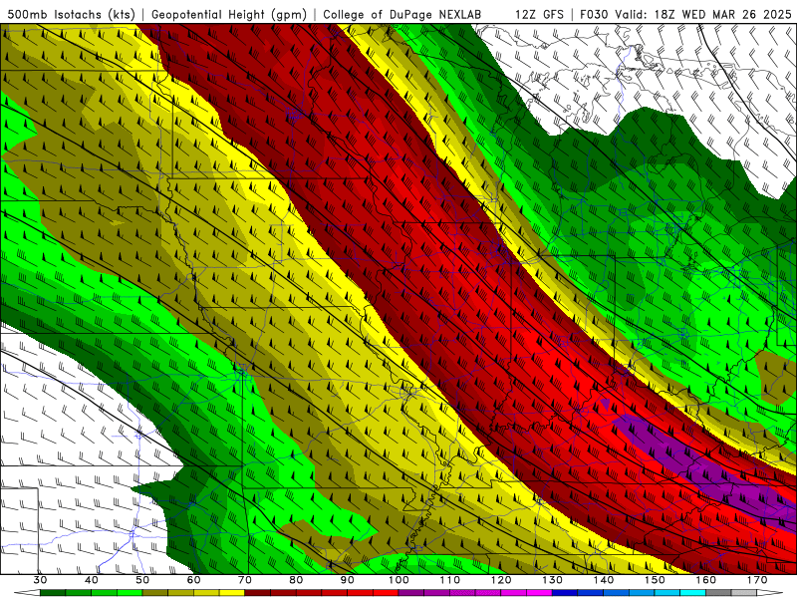Click the 'College of DuPage NEXLAB' label
The width and height of the screenshot is (797, 598).
click(402, 14)
